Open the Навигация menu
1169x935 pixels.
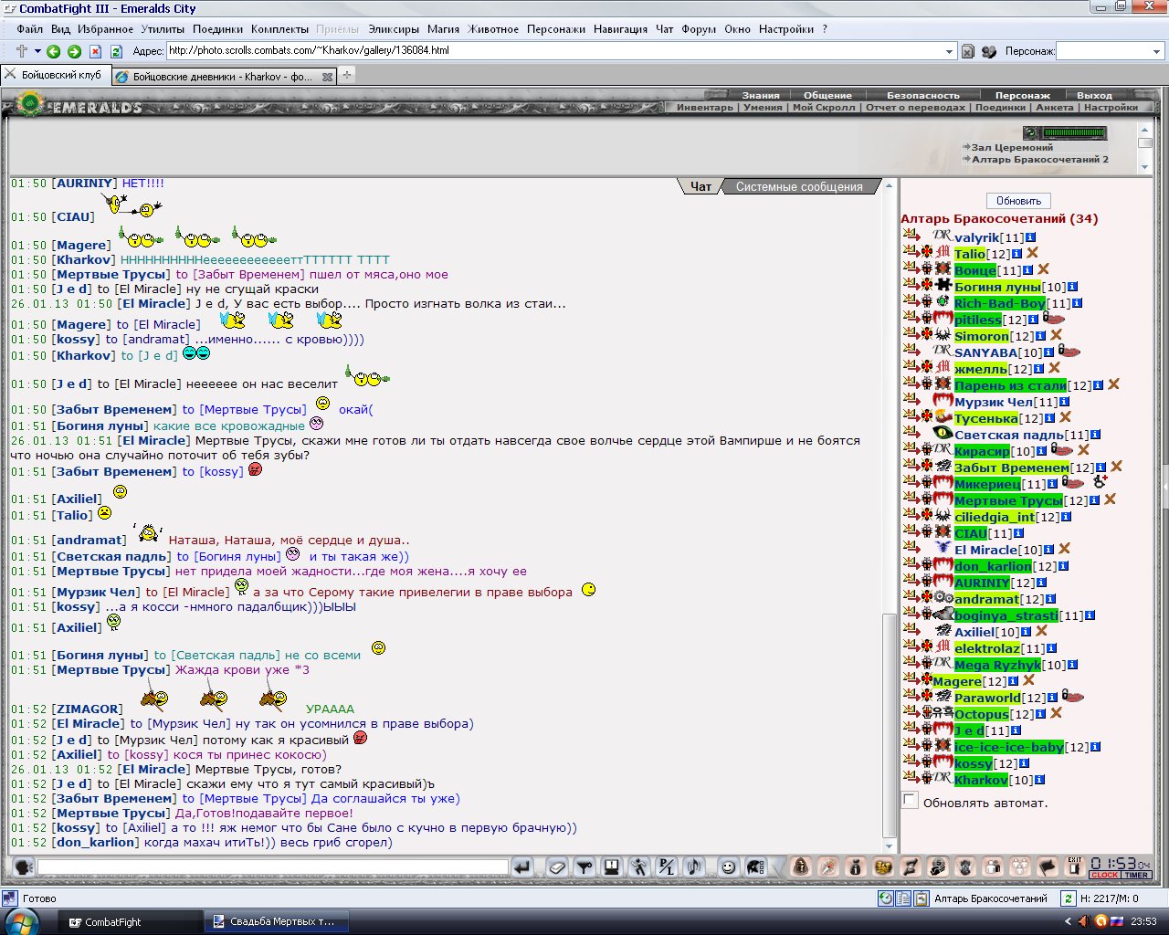point(620,29)
